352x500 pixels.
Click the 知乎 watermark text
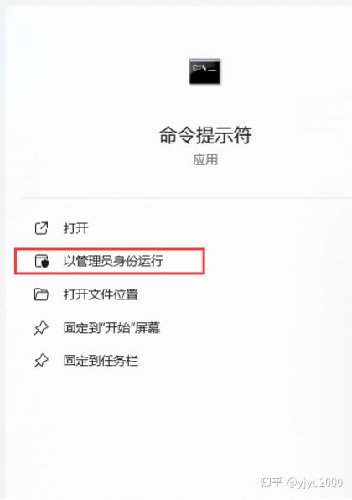pyautogui.click(x=271, y=482)
